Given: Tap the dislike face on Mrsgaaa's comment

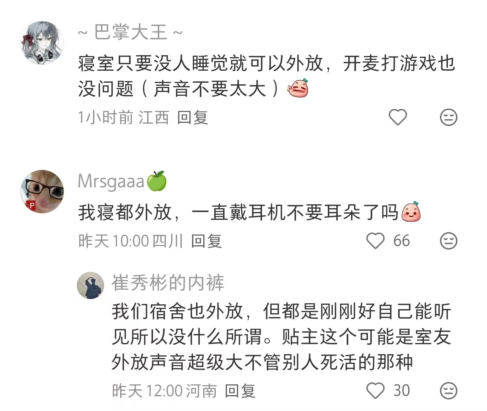Looking at the screenshot, I should pos(449,241).
